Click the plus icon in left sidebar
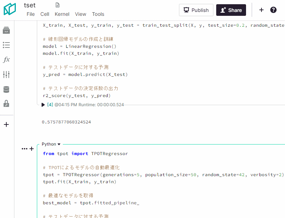285x218 pixels. (x=6, y=124)
